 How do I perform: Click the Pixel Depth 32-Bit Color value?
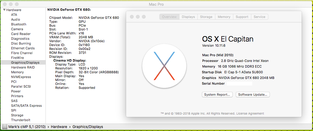tap(99, 72)
